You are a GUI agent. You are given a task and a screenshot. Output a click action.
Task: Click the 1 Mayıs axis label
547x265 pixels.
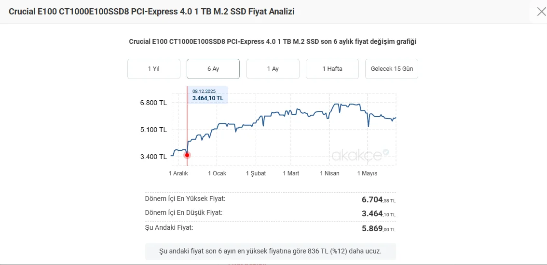367,173
